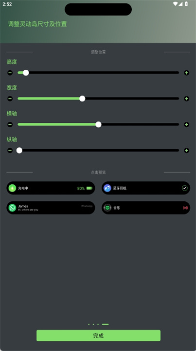Preview the 充电中 charging notification
This screenshot has width=196, height=351.
[51, 188]
